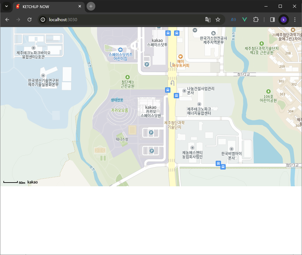Click the 제주테크노파크바이오 융합센터2호관 marker
The width and height of the screenshot is (302, 255).
tap(34, 48)
